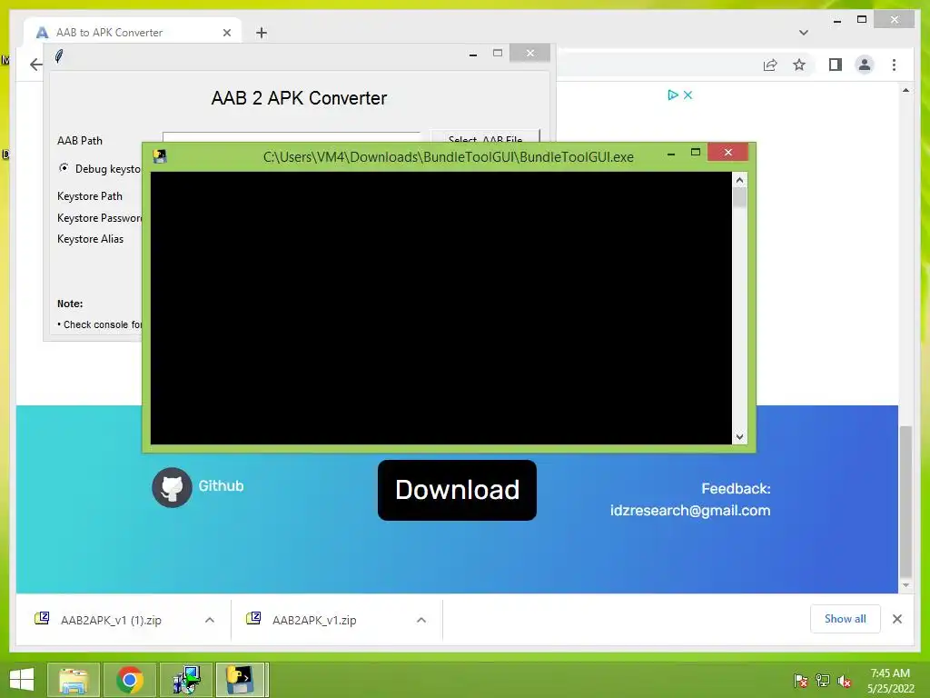Close the ad with the X icon
Viewport: 930px width, 698px height.
click(x=688, y=95)
